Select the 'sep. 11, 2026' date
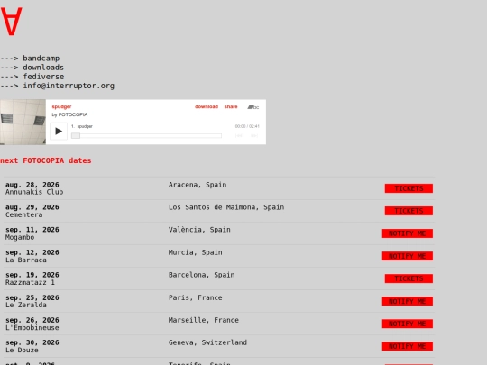Screen dimensions: 487x365 pyautogui.click(x=32, y=230)
